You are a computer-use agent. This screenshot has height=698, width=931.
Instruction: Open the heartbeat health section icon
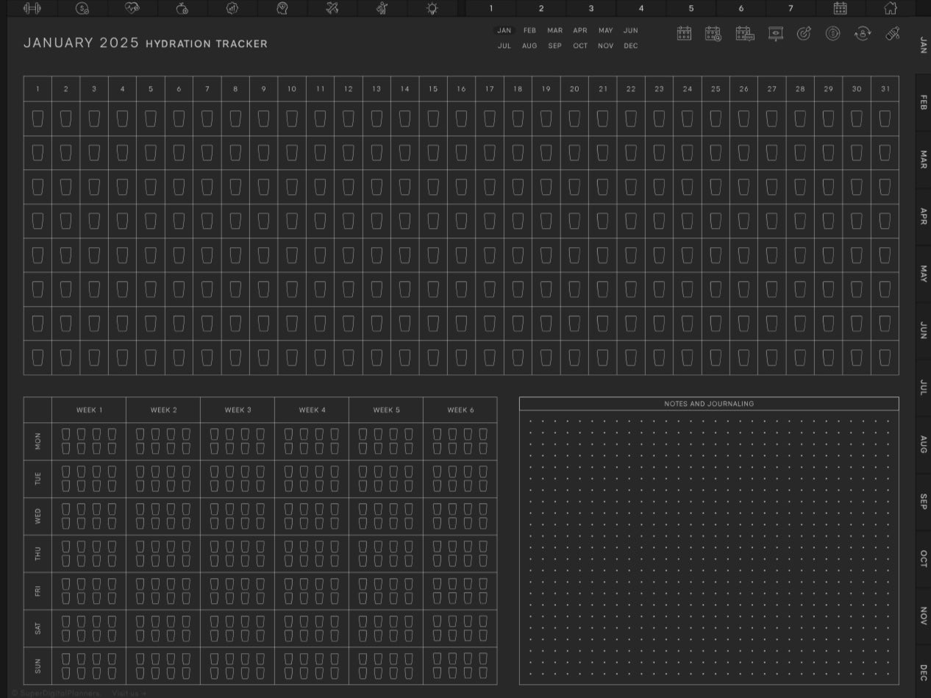pos(132,8)
